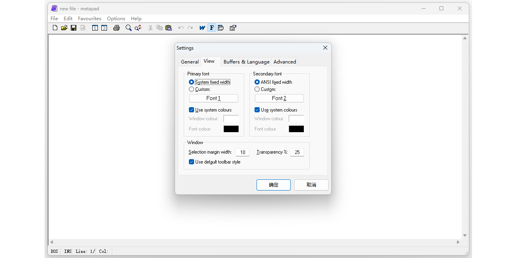
Task: Click the secondary font Window colour swatch
Action: tap(296, 119)
